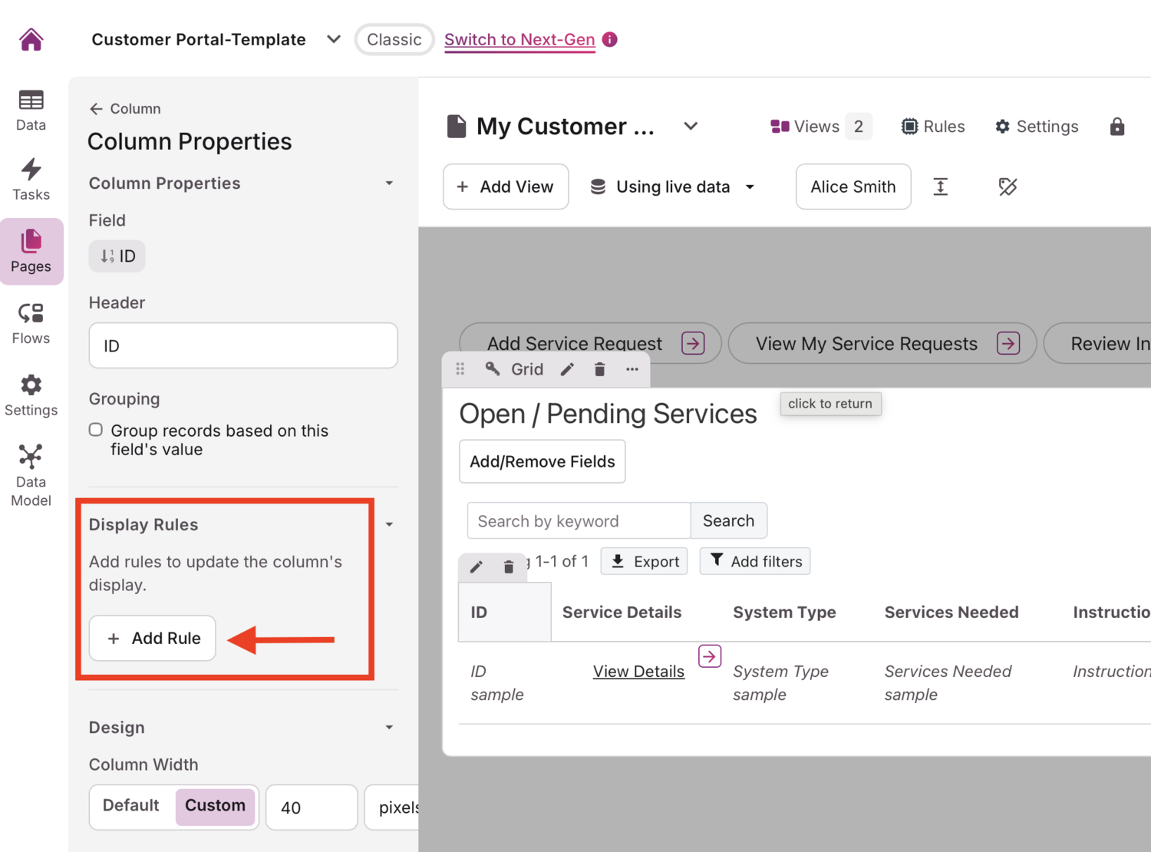Click the Header text input field
1151x852 pixels.
click(x=243, y=346)
